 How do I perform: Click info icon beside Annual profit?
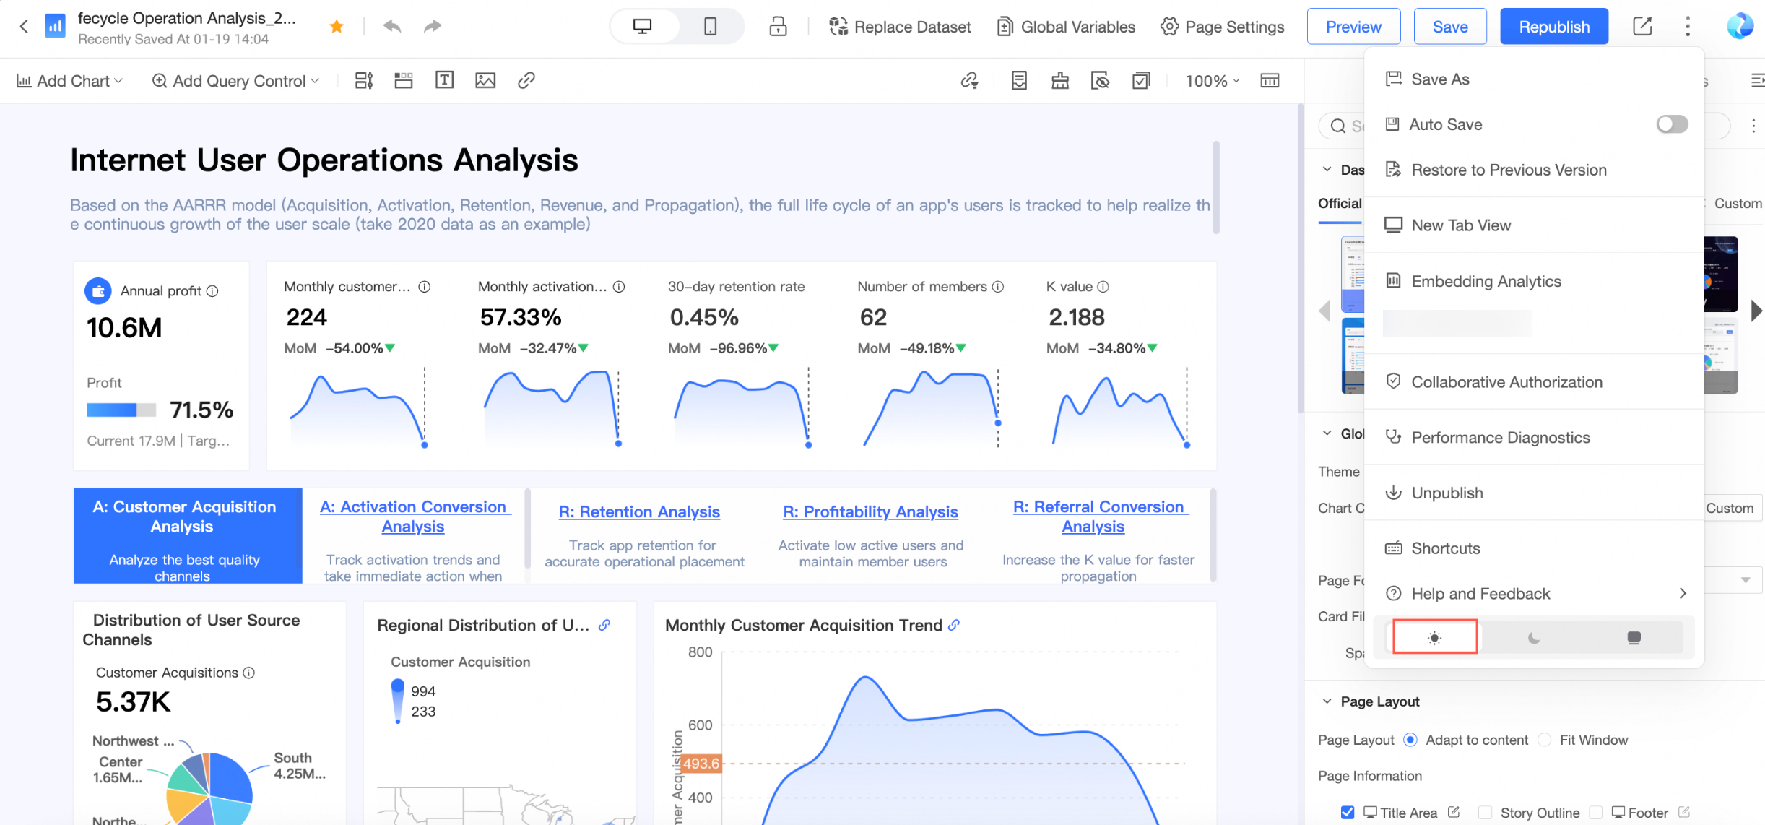point(212,291)
